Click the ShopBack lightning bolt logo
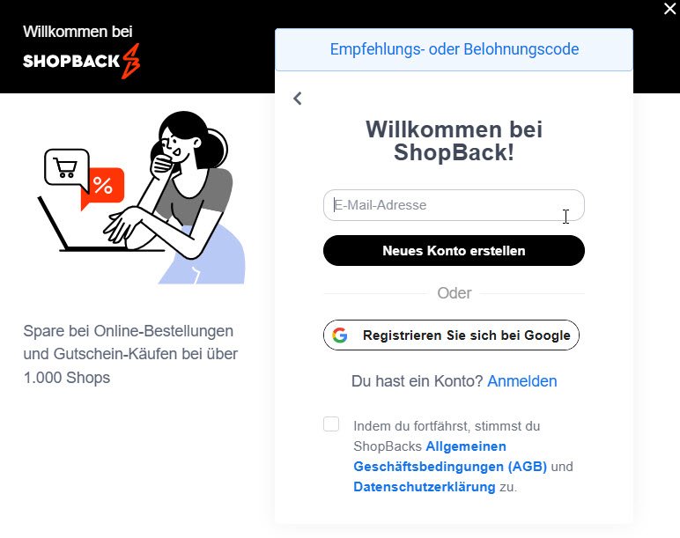The image size is (680, 538). coord(131,61)
